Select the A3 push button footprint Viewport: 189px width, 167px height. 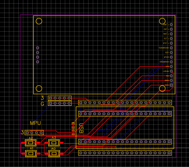coord(54,143)
